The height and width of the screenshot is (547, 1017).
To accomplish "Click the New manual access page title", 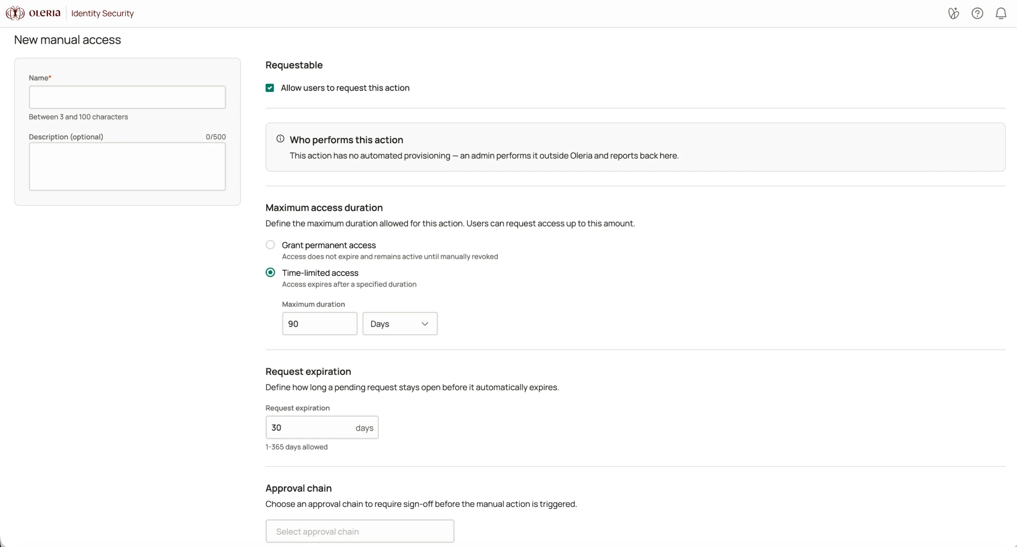I will click(68, 40).
